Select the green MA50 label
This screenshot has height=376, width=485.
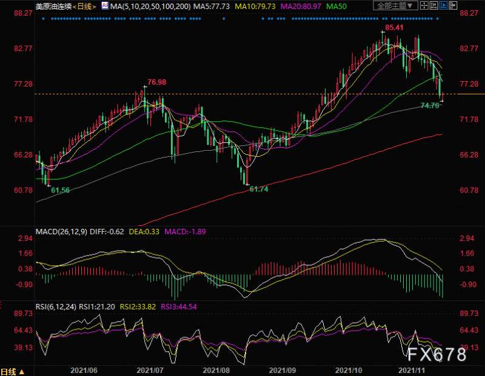336,6
